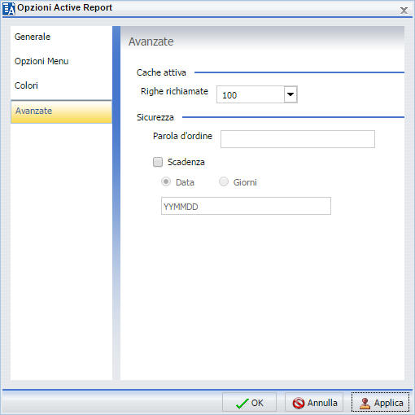Enable the Scadenza checkbox

pyautogui.click(x=158, y=162)
